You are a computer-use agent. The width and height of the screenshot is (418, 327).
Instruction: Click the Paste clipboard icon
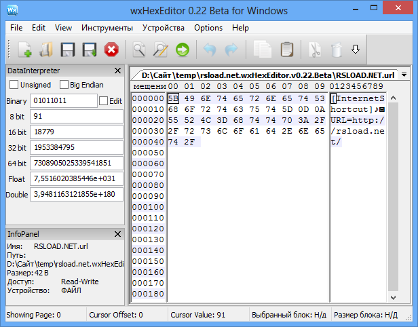click(287, 50)
